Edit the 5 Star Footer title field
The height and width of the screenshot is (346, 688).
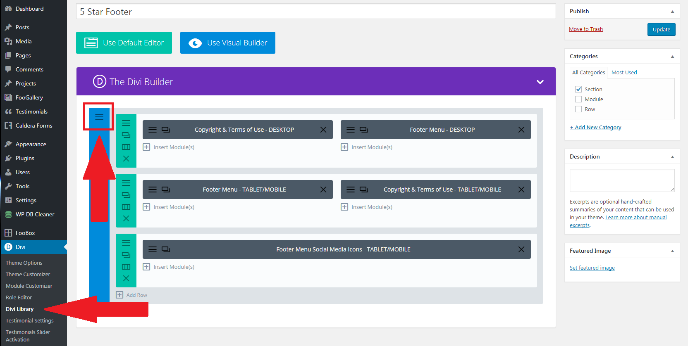(x=316, y=12)
